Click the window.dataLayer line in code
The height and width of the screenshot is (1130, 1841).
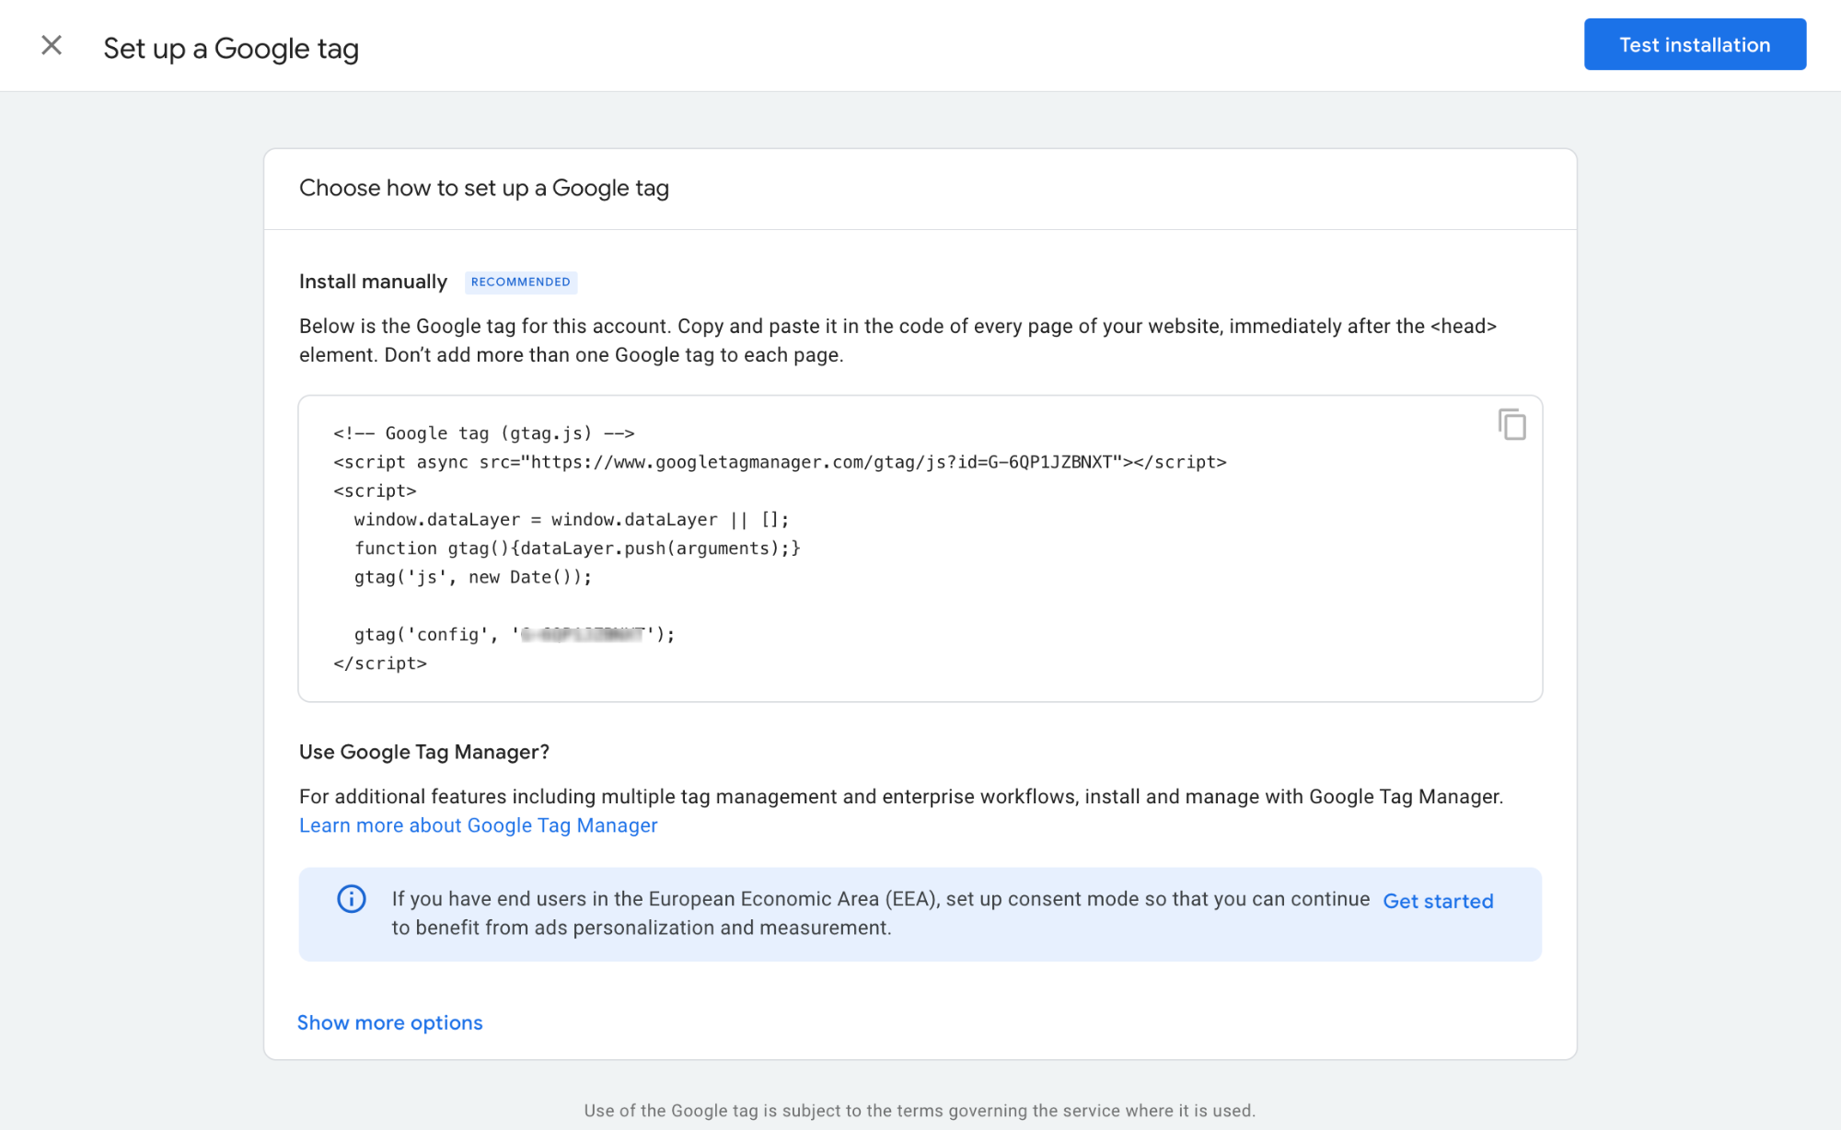[572, 519]
